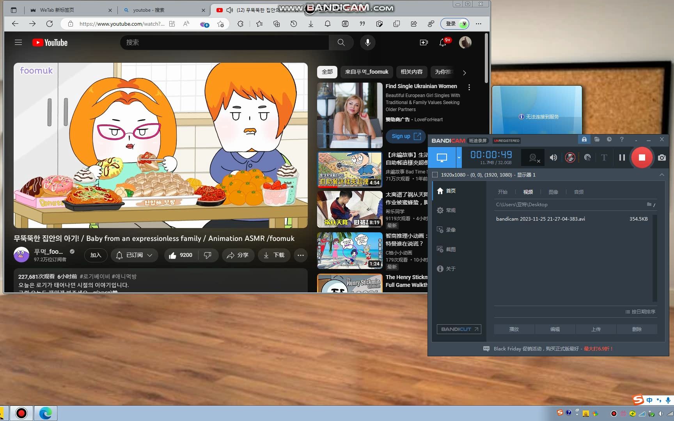Open folder icon beside the Desktop path
Image resolution: width=674 pixels, height=421 pixels.
coord(649,204)
